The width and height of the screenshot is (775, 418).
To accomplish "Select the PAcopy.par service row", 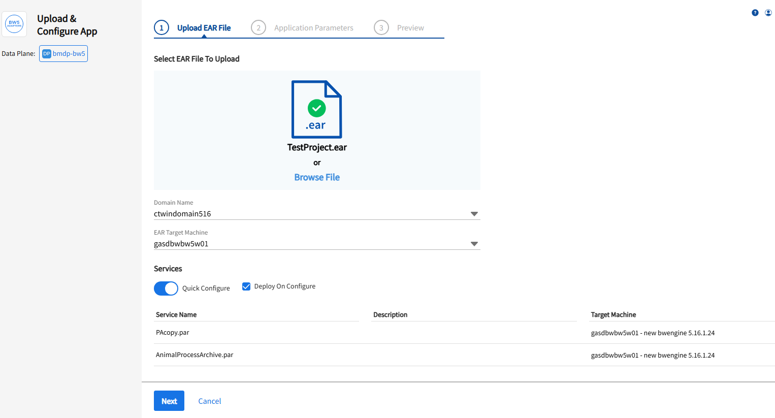I will click(x=173, y=333).
